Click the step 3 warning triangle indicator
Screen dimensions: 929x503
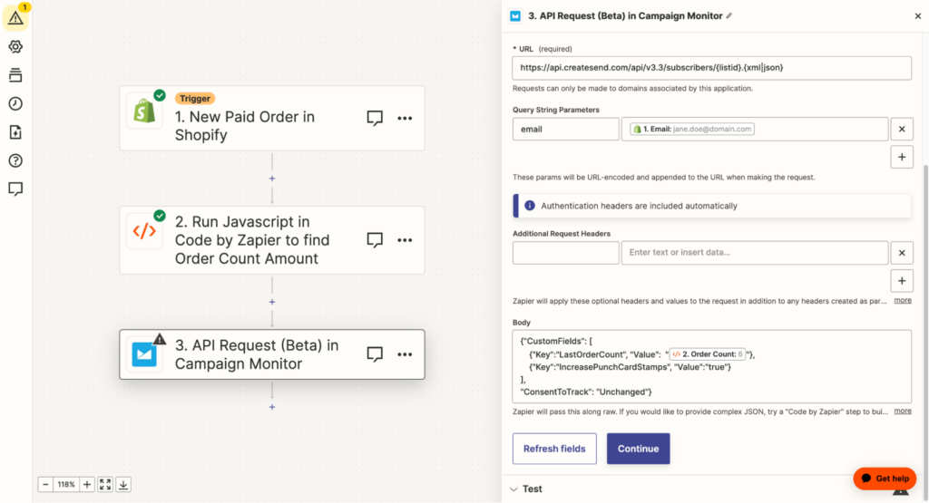(160, 339)
